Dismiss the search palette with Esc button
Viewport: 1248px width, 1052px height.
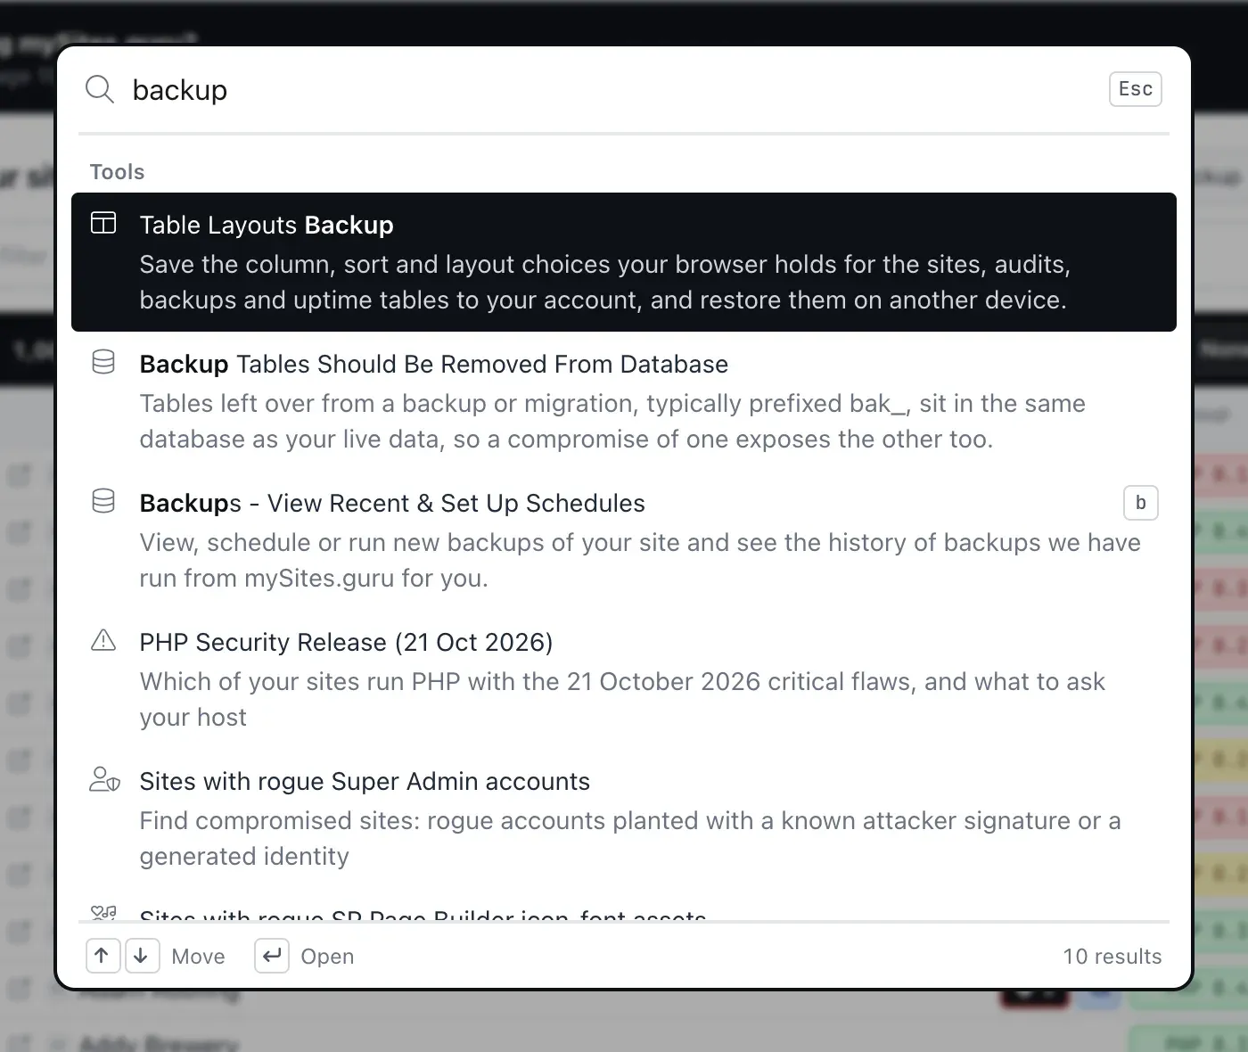tap(1135, 89)
